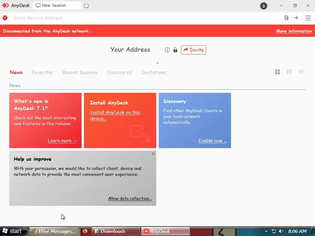Screen dimensions: 315x236
Task: Click the volume speaker tray icon
Action: click(281, 231)
